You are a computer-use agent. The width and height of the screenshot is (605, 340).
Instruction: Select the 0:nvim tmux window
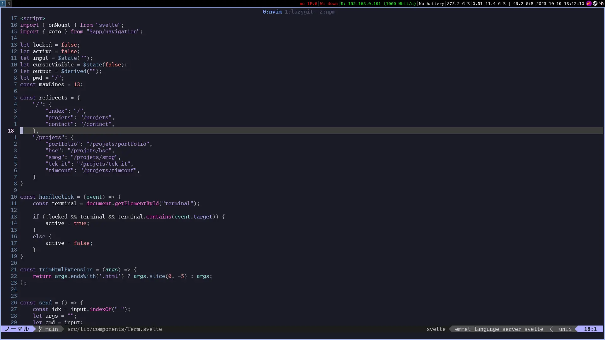[x=272, y=12]
